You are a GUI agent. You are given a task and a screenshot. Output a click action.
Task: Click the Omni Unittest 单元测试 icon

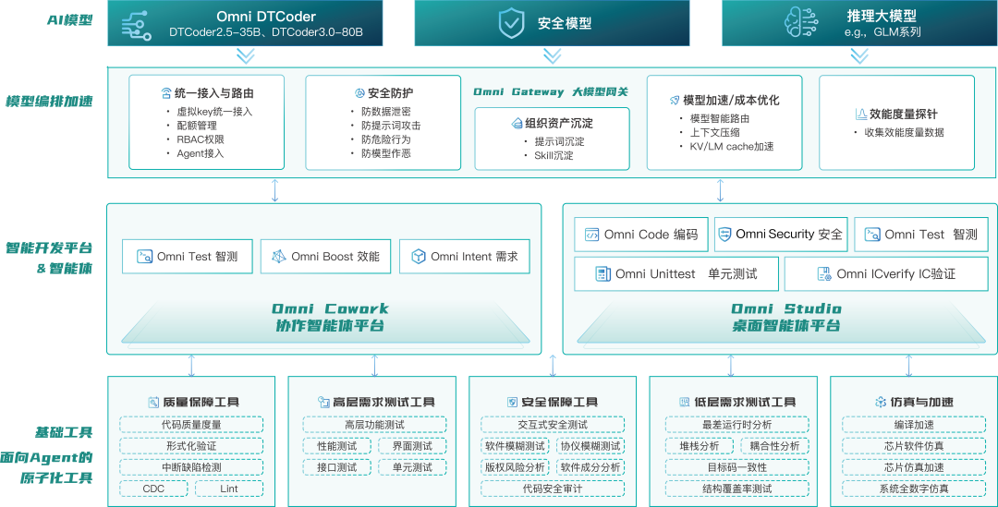coord(602,274)
